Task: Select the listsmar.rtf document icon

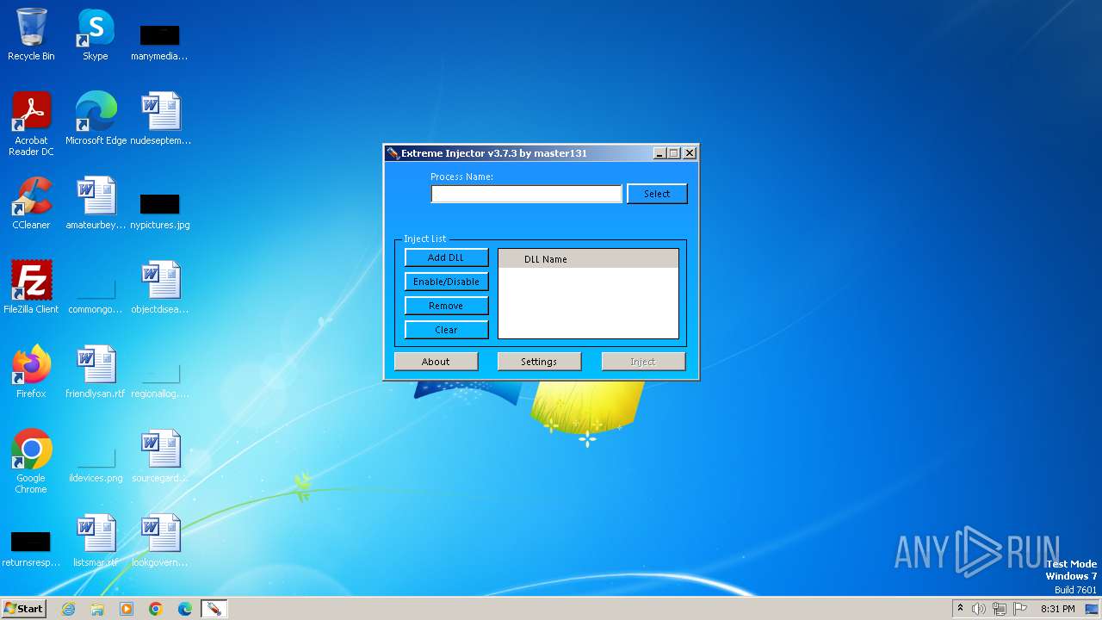Action: click(x=96, y=540)
